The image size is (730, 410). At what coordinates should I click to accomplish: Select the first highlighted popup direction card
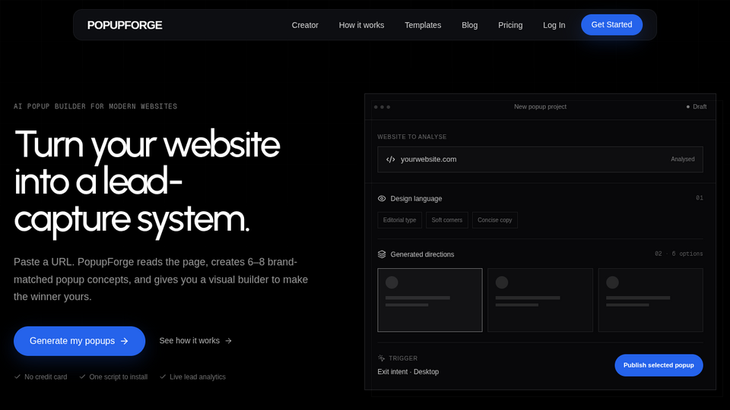tap(430, 300)
